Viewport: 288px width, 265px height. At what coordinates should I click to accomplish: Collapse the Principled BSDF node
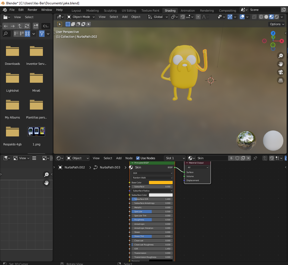(x=132, y=163)
